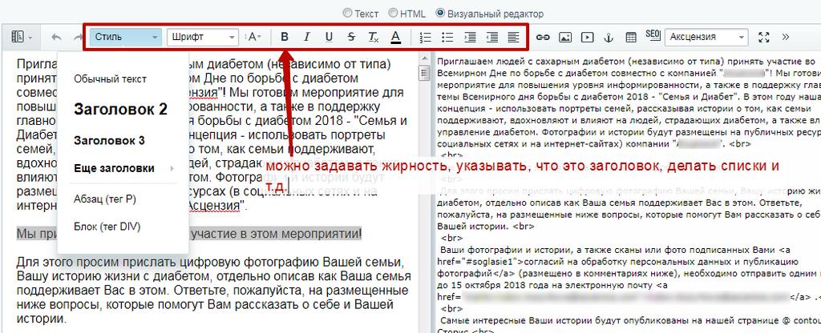Show more toolbar items with double chevron
This screenshot has height=333, width=821.
tap(786, 37)
